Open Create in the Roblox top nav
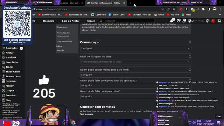Viewport: 224px width, 126px height. pyautogui.click(x=91, y=21)
